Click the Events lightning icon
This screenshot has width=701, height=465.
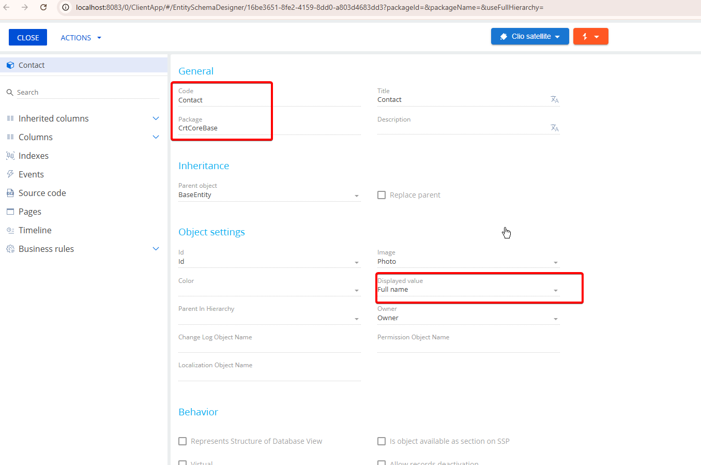click(x=10, y=174)
